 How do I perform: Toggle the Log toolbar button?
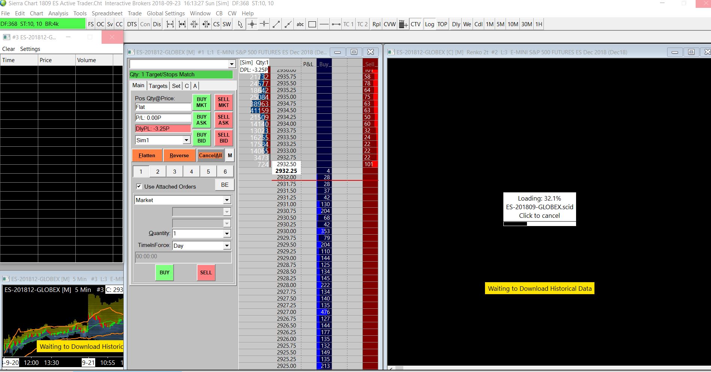pyautogui.click(x=430, y=24)
